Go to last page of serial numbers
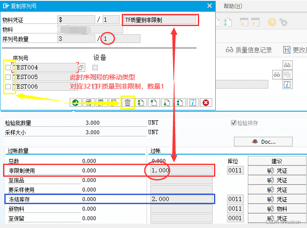This screenshot has width=307, height=228. pos(180,102)
